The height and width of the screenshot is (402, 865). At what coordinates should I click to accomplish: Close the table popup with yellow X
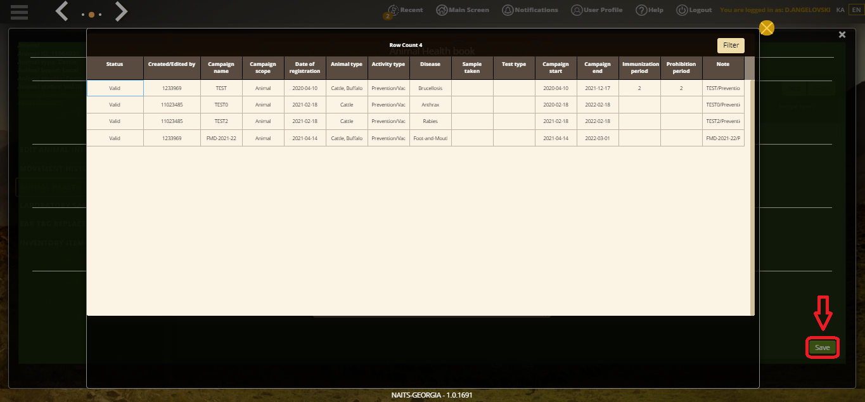click(x=767, y=28)
